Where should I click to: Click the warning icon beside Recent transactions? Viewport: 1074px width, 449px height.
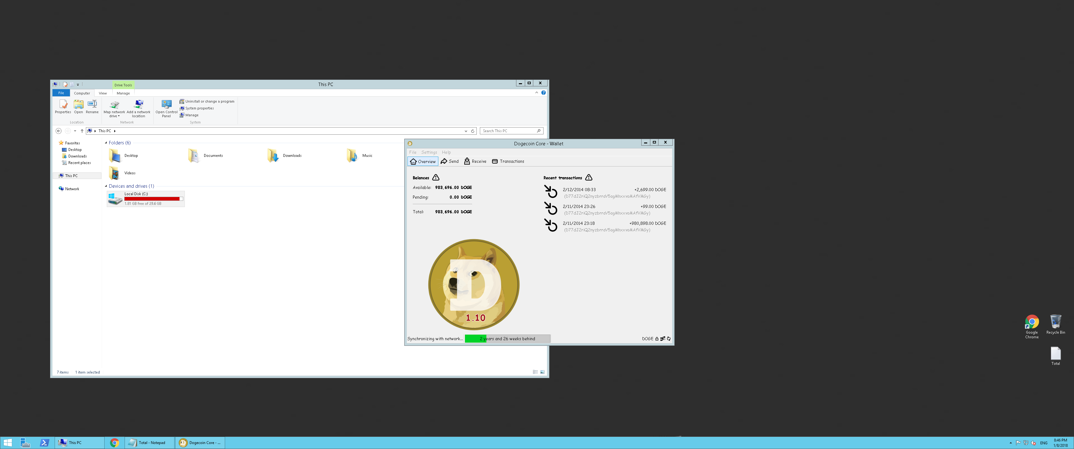(x=589, y=177)
